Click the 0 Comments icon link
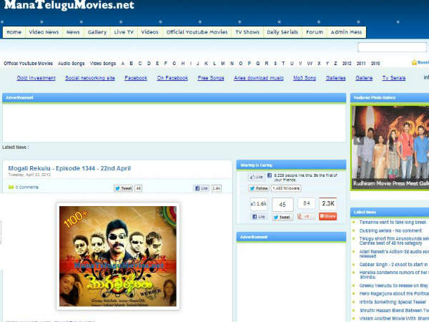The width and height of the screenshot is (429, 322). pos(24,187)
